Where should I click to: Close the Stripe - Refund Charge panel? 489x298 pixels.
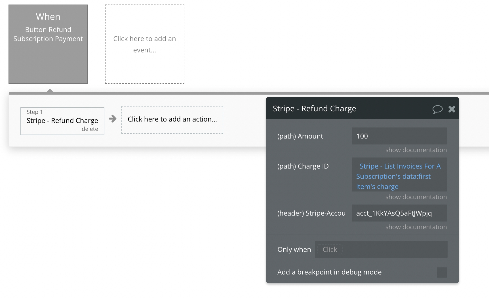click(x=452, y=109)
